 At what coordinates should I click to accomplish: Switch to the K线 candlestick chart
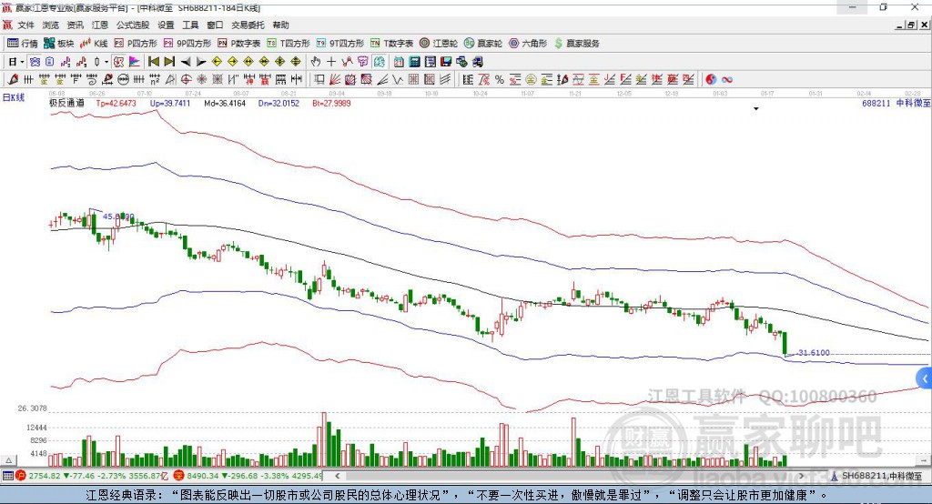coord(94,44)
